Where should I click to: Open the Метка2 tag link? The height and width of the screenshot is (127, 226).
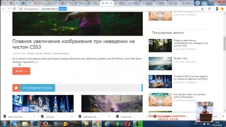[x=39, y=53]
